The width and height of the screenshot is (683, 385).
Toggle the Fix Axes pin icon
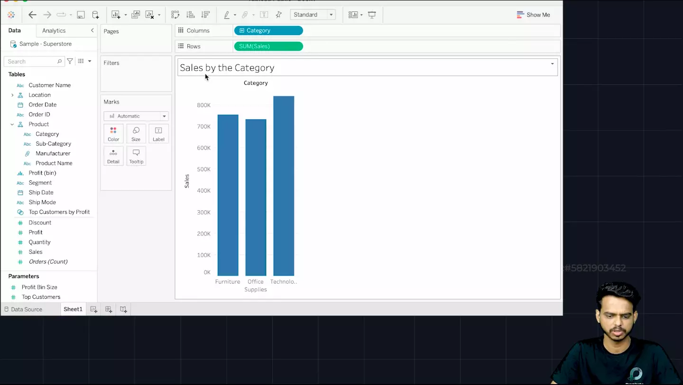coord(278,15)
